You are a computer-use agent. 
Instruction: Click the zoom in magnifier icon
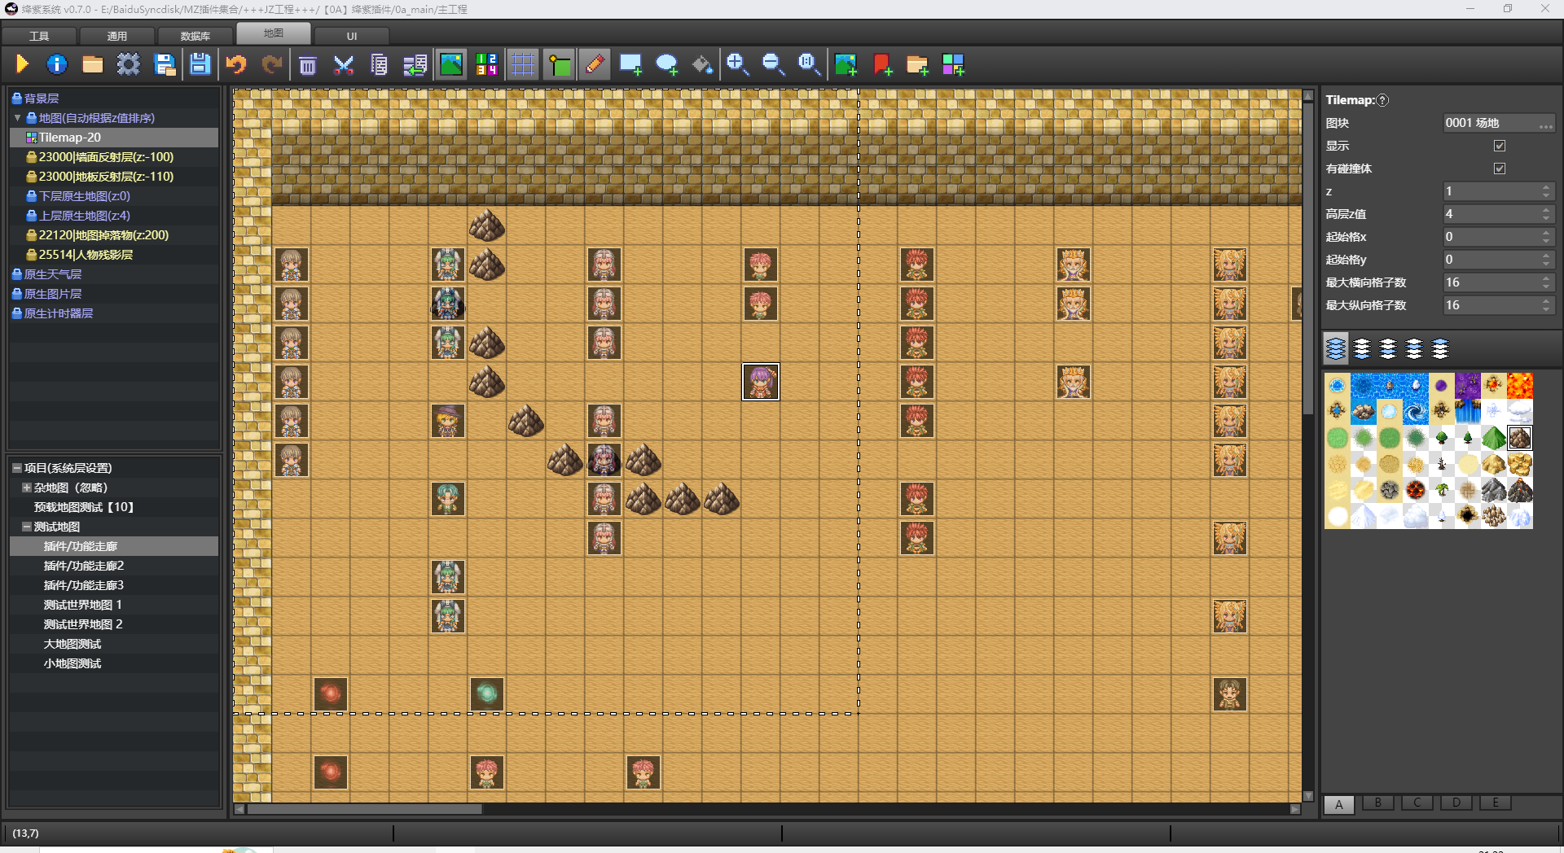point(738,64)
